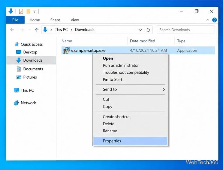Screen dimensions: 223x170
Task: Select the example-setup.exe file name
Action: click(x=88, y=51)
